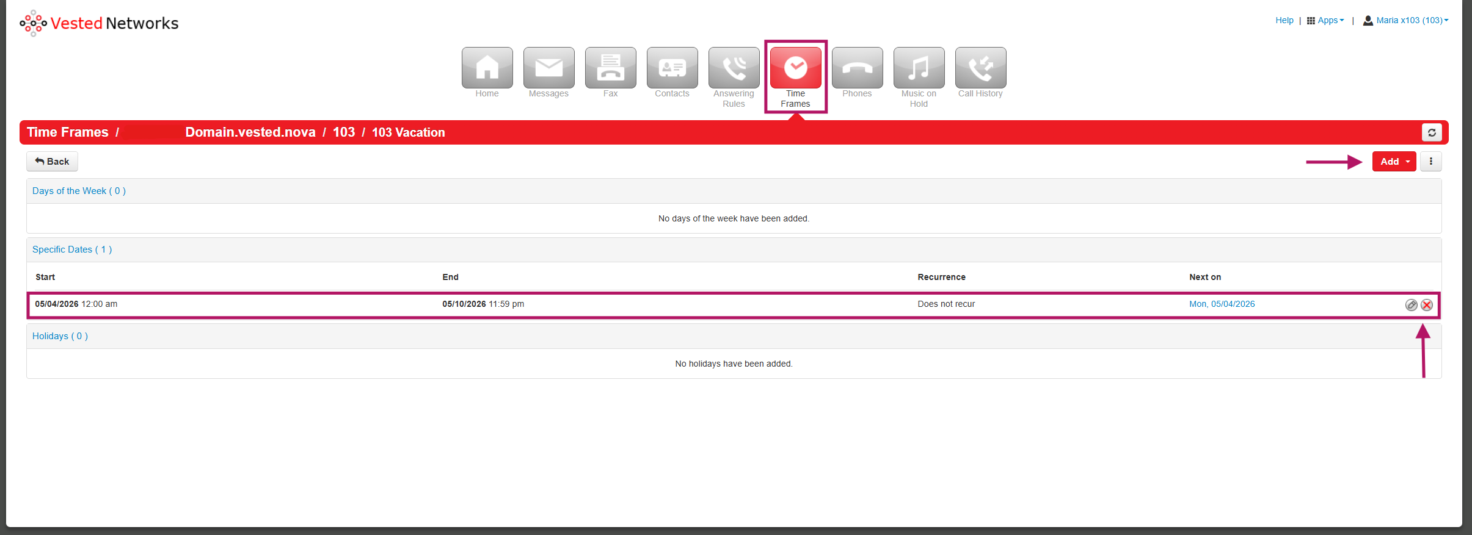The height and width of the screenshot is (535, 1472).
Task: Click the Mon, 05/04/2026 link
Action: pyautogui.click(x=1222, y=304)
